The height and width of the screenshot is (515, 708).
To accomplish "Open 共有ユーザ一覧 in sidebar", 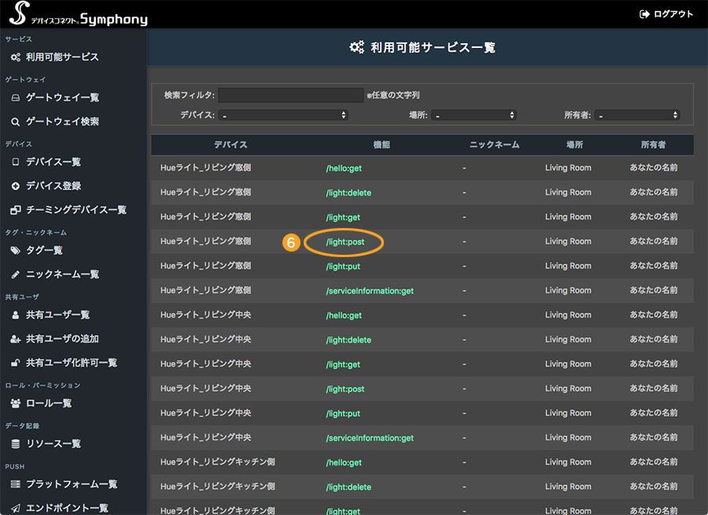I will pos(57,315).
